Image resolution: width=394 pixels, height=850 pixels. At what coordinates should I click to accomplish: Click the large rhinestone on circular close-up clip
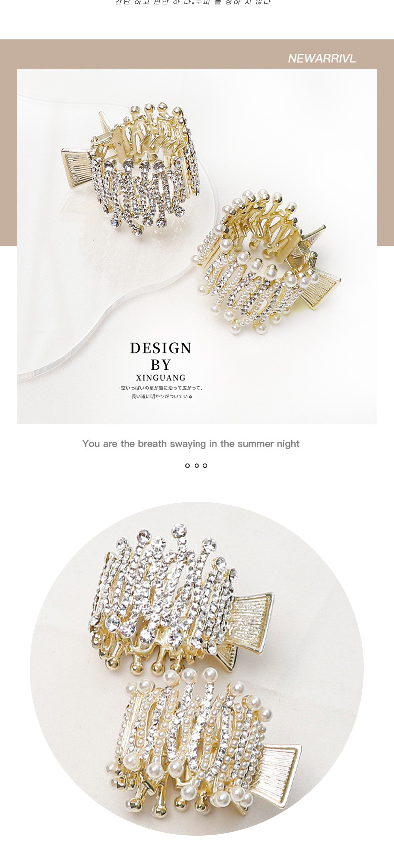[x=113, y=622]
